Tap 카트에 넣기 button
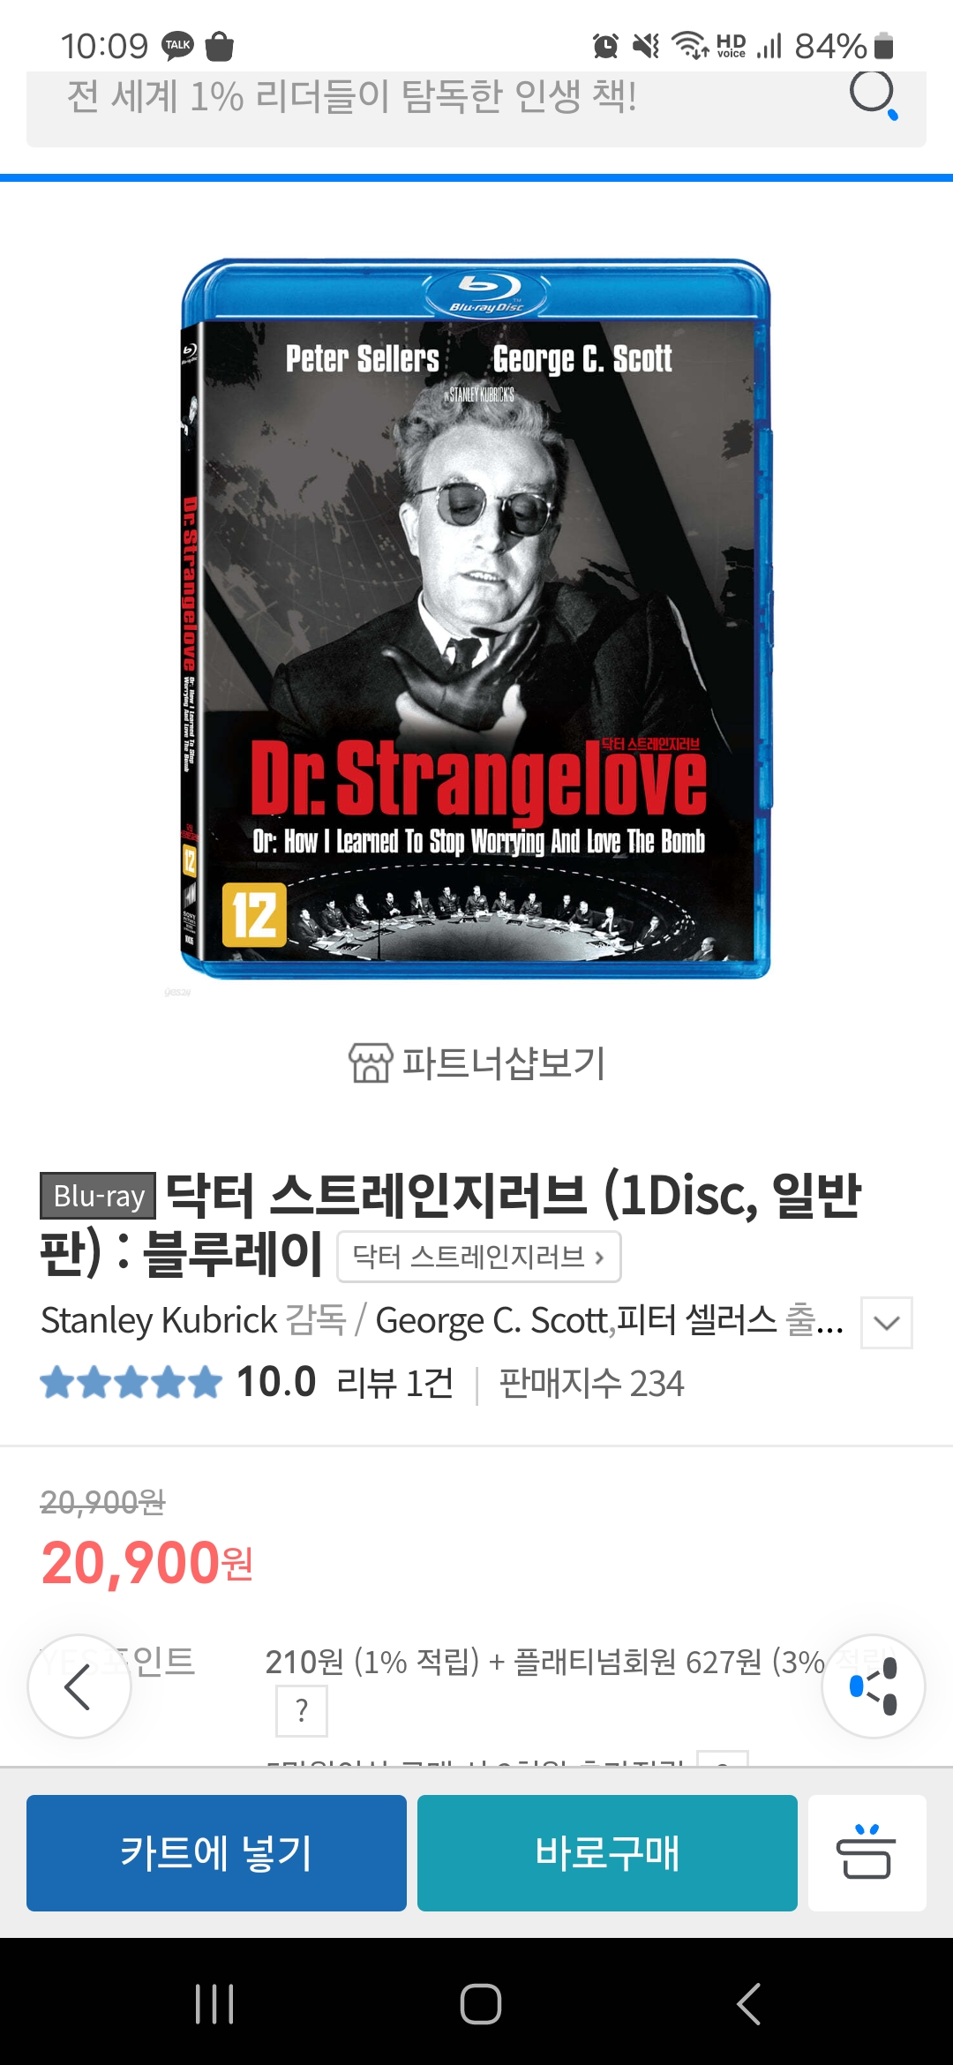Screen dimensions: 953x2065 click(216, 1852)
